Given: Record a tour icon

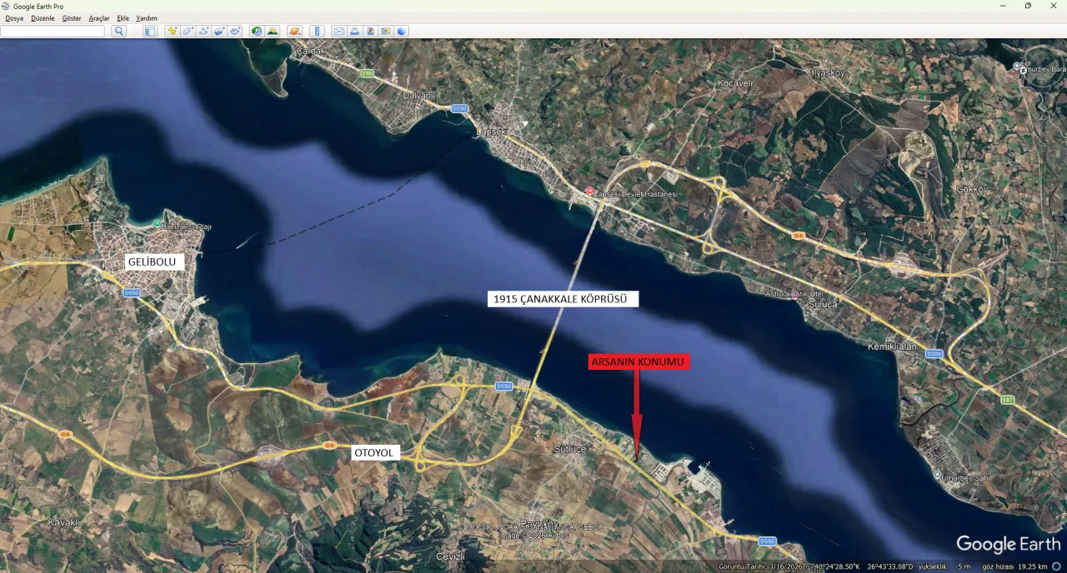Looking at the screenshot, I should (235, 31).
